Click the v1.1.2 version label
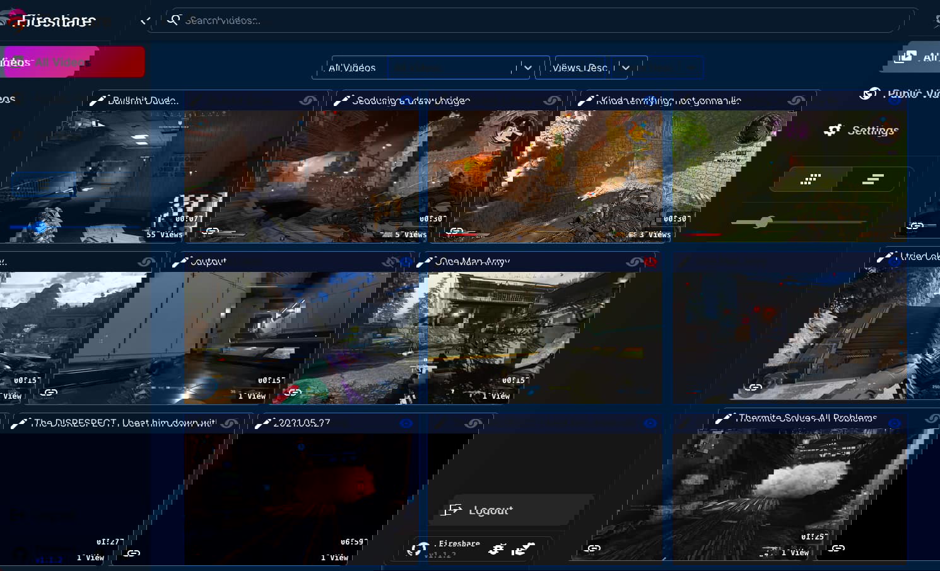This screenshot has width=940, height=571. coord(442,555)
